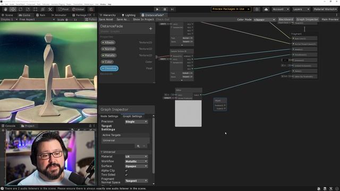340x191 pixels.
Task: Add an active target with plus button
Action: pyautogui.click(x=138, y=146)
